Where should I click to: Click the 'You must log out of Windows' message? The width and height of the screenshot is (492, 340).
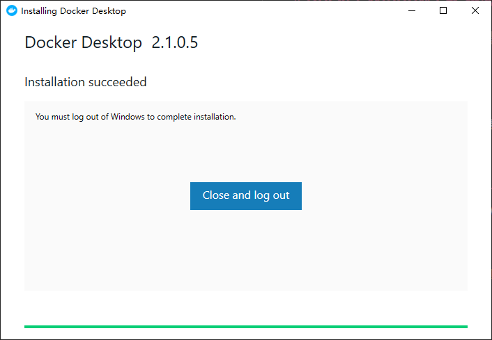click(136, 117)
